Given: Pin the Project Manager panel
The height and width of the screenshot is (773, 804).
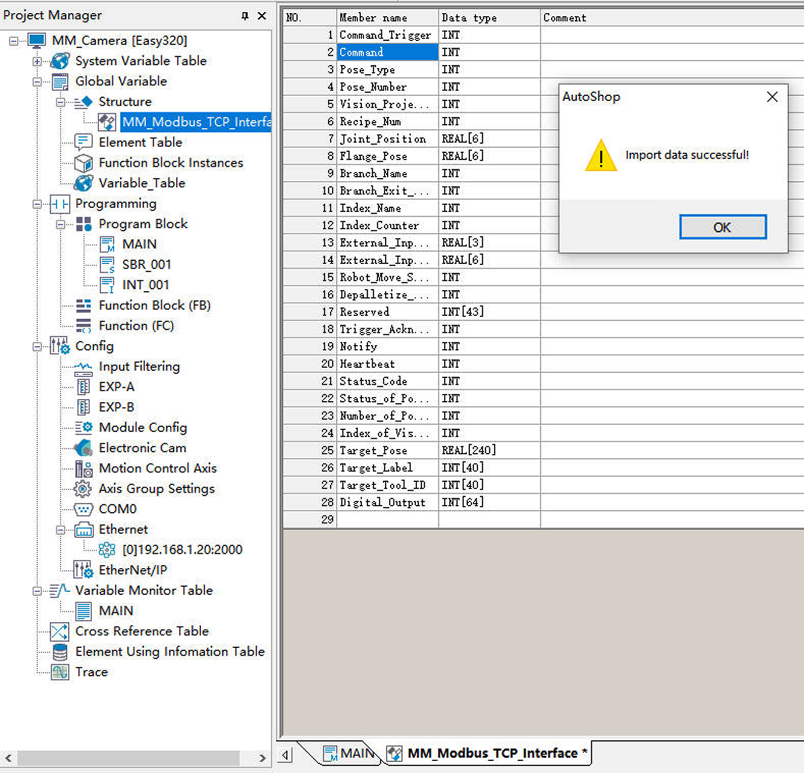Looking at the screenshot, I should tap(245, 16).
